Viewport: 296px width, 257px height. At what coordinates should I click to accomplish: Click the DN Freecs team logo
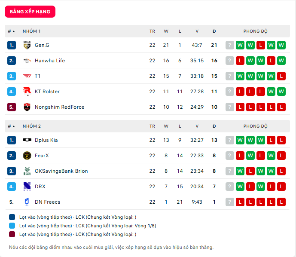tap(27, 202)
